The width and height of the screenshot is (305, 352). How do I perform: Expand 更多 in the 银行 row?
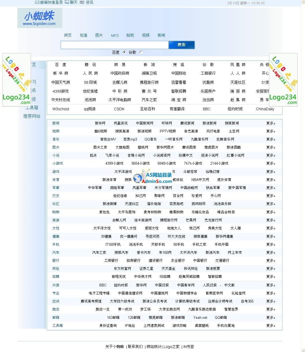(271, 261)
